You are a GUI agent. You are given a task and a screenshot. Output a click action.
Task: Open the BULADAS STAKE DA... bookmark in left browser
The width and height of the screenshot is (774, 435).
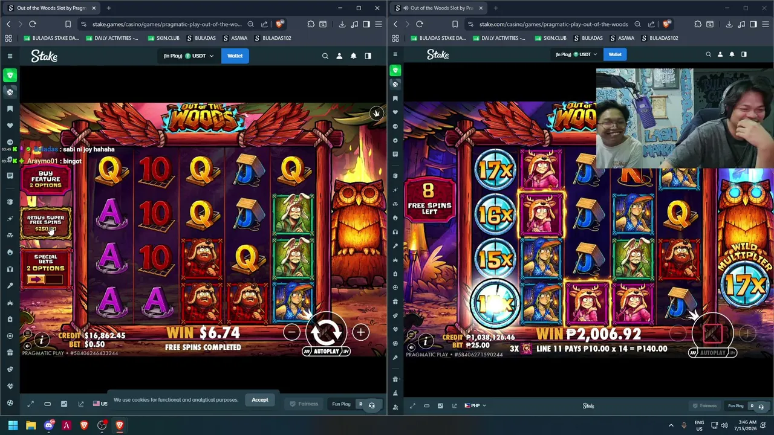coord(51,38)
